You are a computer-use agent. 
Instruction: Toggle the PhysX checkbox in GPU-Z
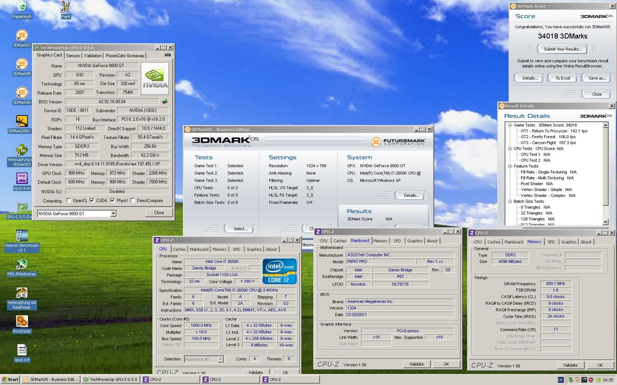(112, 200)
